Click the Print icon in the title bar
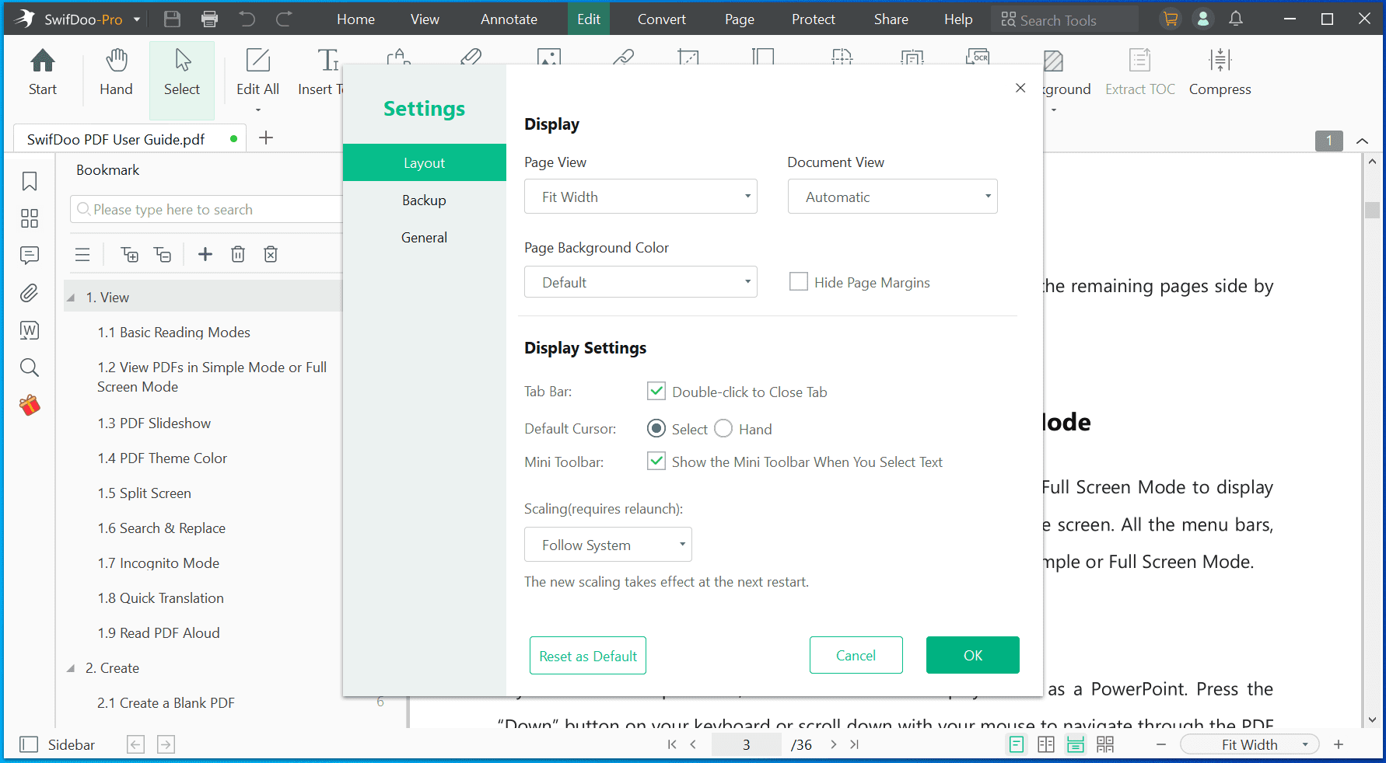 tap(209, 19)
